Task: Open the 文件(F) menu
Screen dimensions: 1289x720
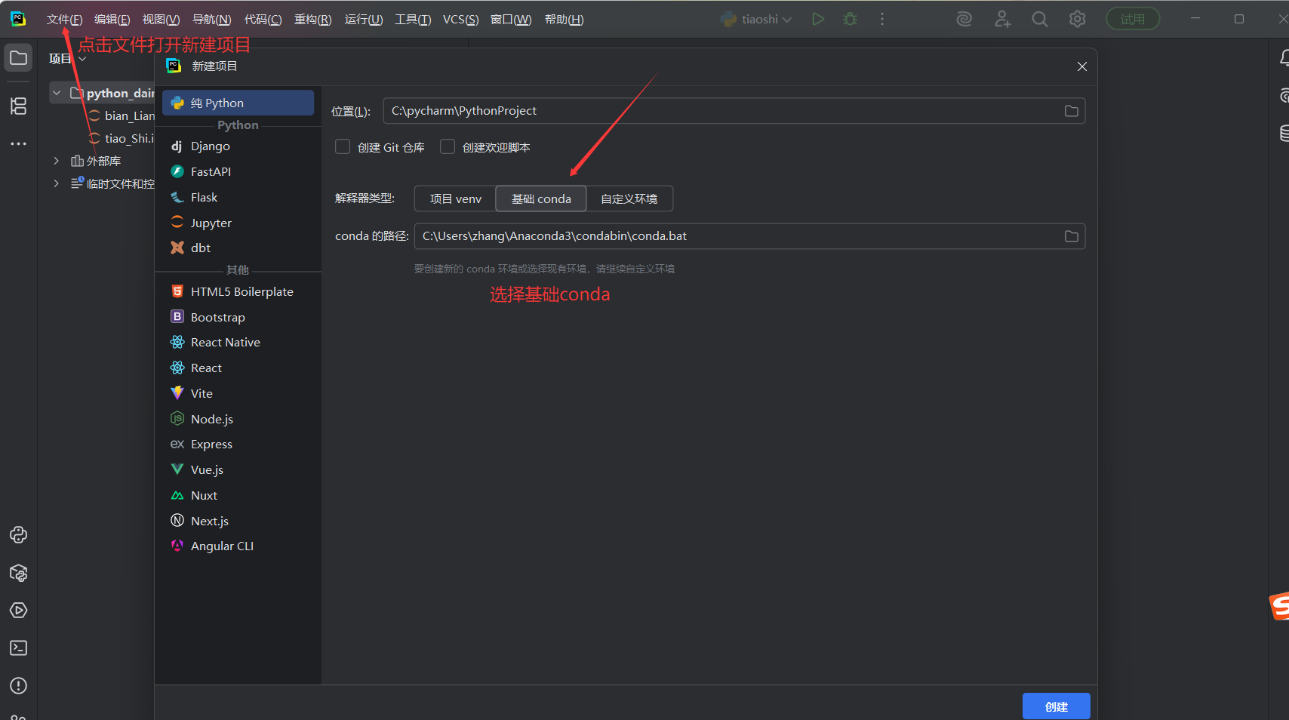Action: click(x=64, y=20)
